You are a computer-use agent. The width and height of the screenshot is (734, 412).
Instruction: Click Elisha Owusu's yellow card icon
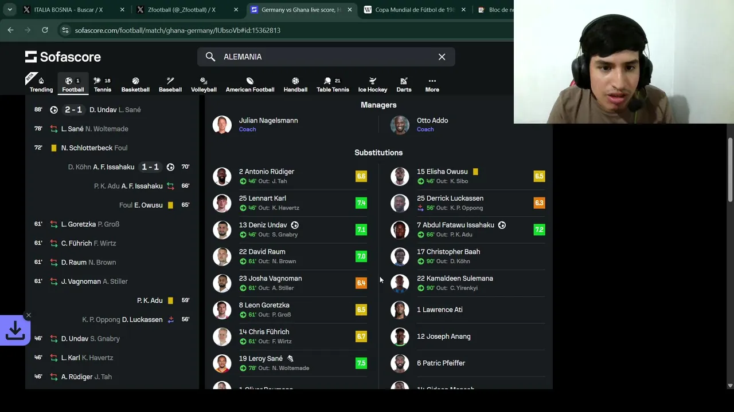475,171
